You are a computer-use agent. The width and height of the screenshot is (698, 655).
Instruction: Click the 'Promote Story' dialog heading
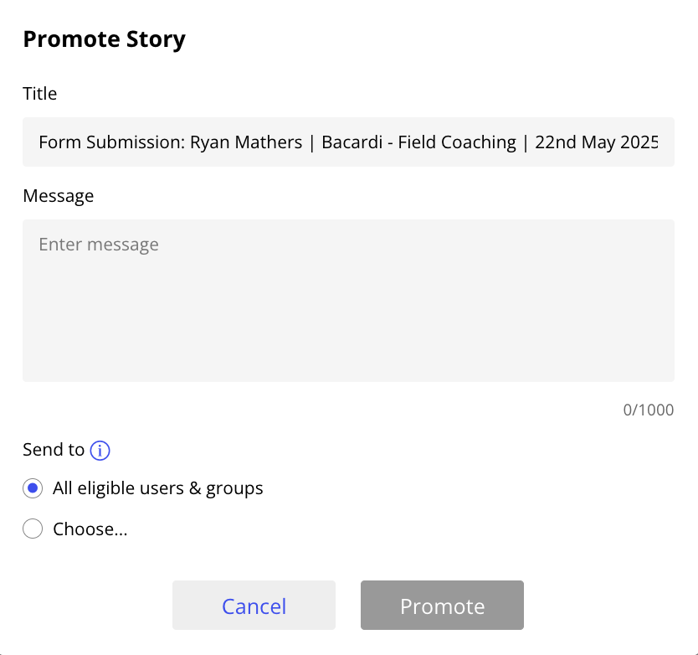104,39
